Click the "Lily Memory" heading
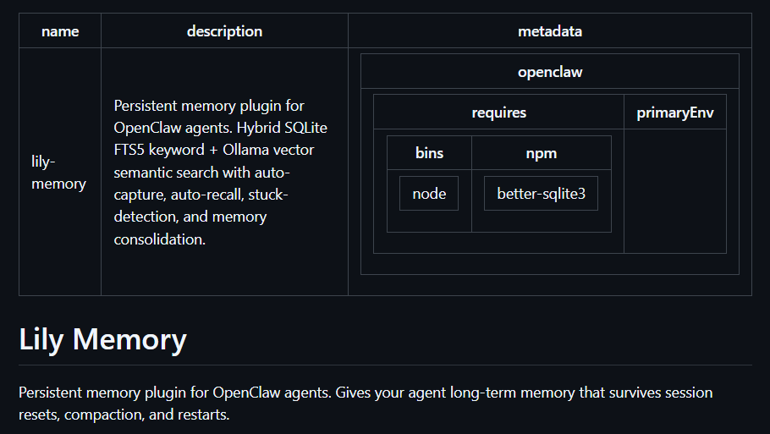770x434 pixels. pos(102,339)
